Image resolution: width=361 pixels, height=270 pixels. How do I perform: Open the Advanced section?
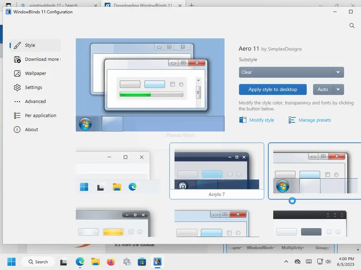pos(35,101)
